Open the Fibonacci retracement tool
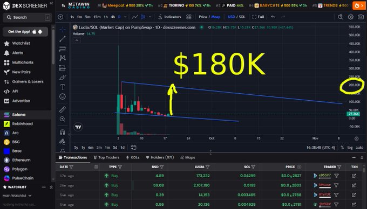This screenshot has width=367, height=209. [63, 48]
